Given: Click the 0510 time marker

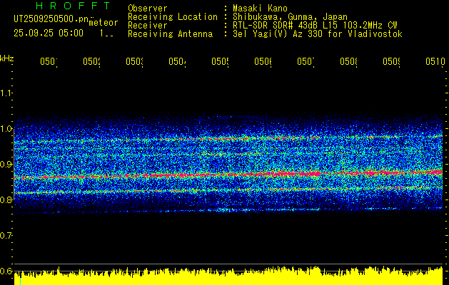Looking at the screenshot, I should click(x=435, y=61).
